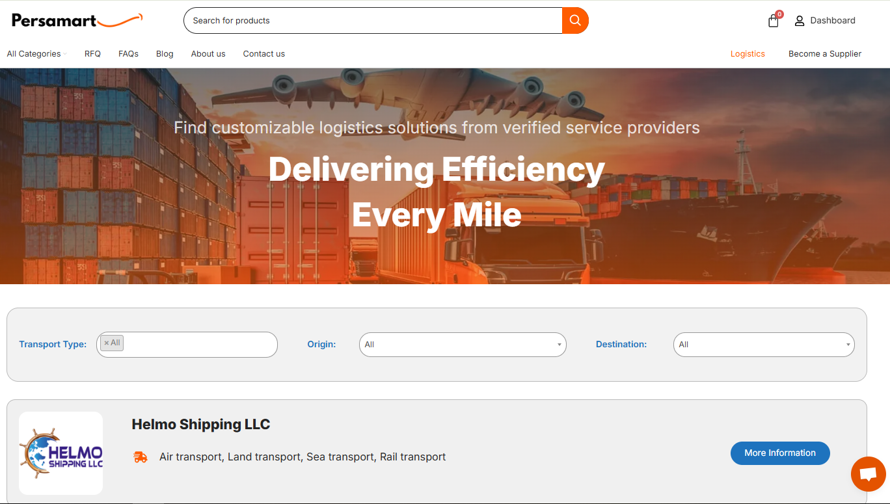This screenshot has width=890, height=504.
Task: Open the Destination dropdown
Action: tap(763, 345)
